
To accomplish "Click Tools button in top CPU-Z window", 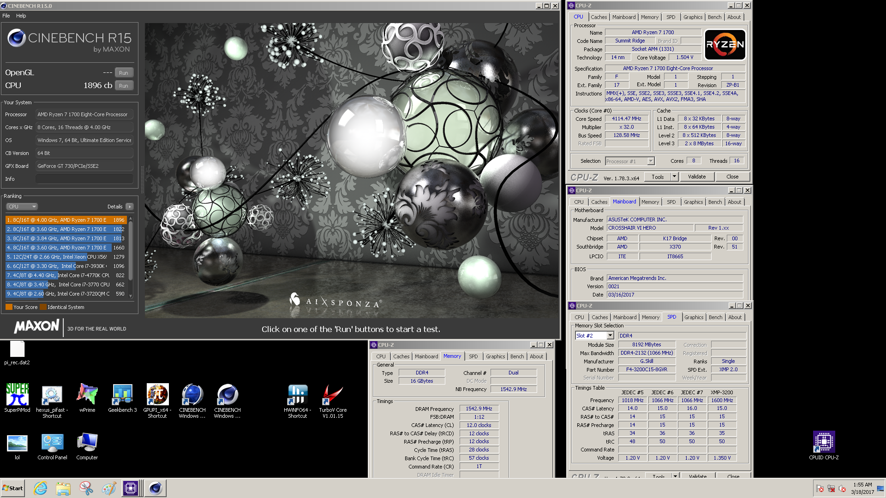I will point(658,177).
